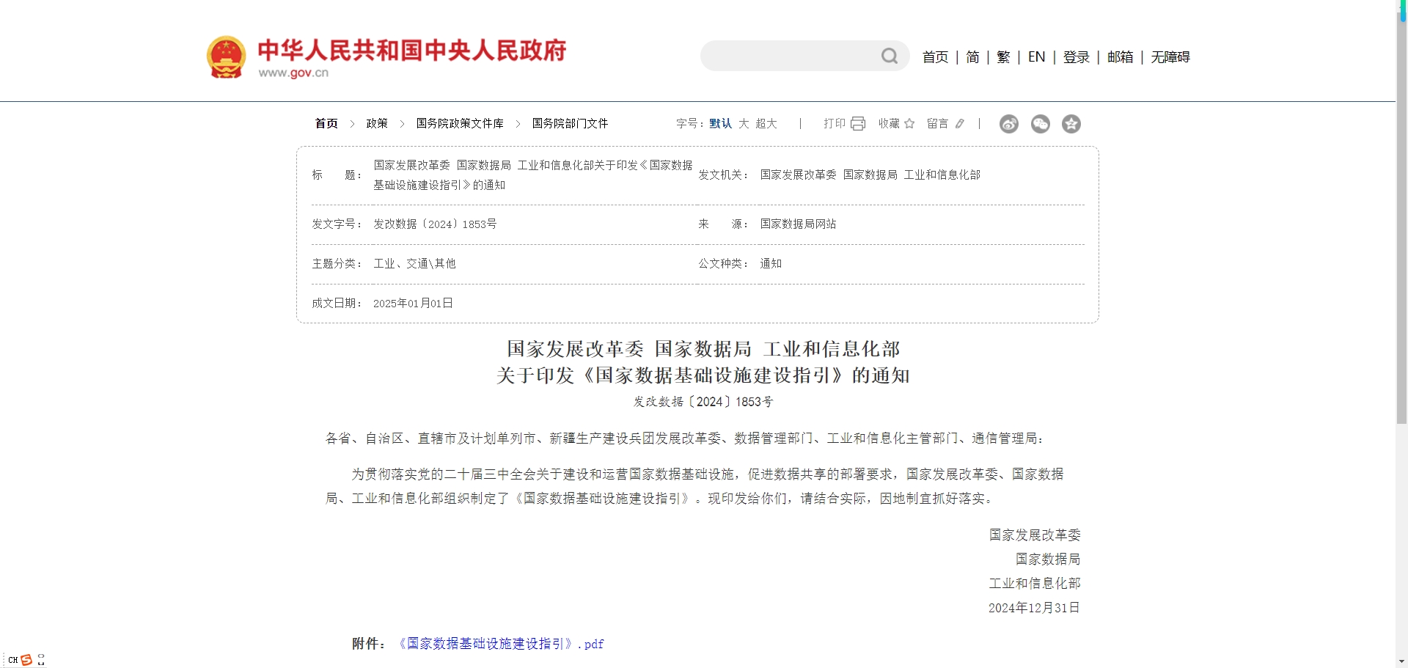The width and height of the screenshot is (1408, 668).
Task: Switch font size to 大
Action: pos(744,123)
